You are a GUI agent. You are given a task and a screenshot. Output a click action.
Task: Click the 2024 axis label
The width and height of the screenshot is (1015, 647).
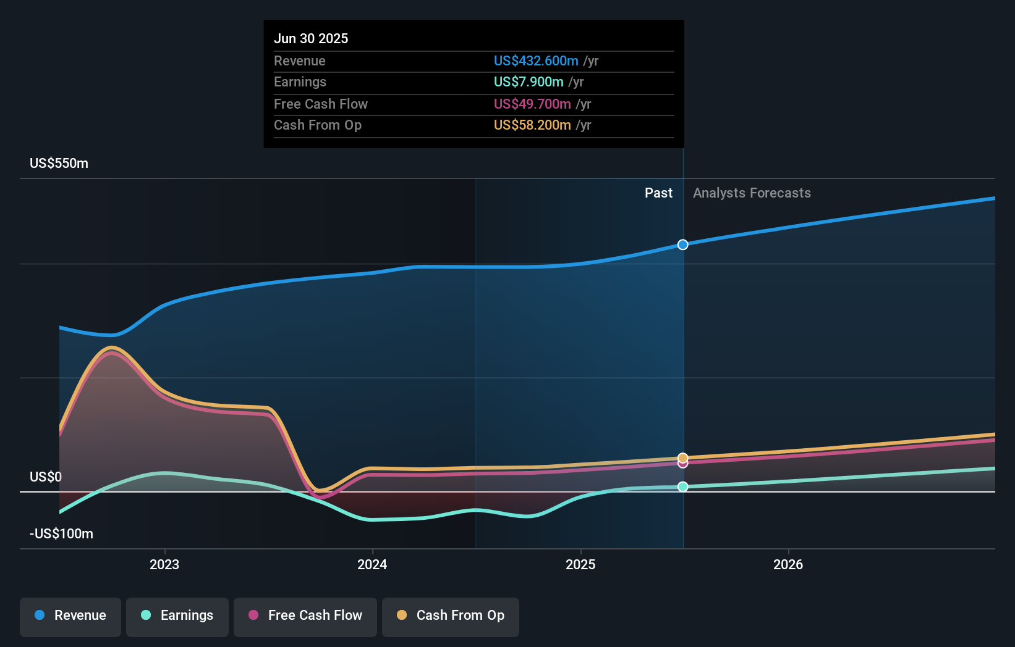(x=372, y=564)
